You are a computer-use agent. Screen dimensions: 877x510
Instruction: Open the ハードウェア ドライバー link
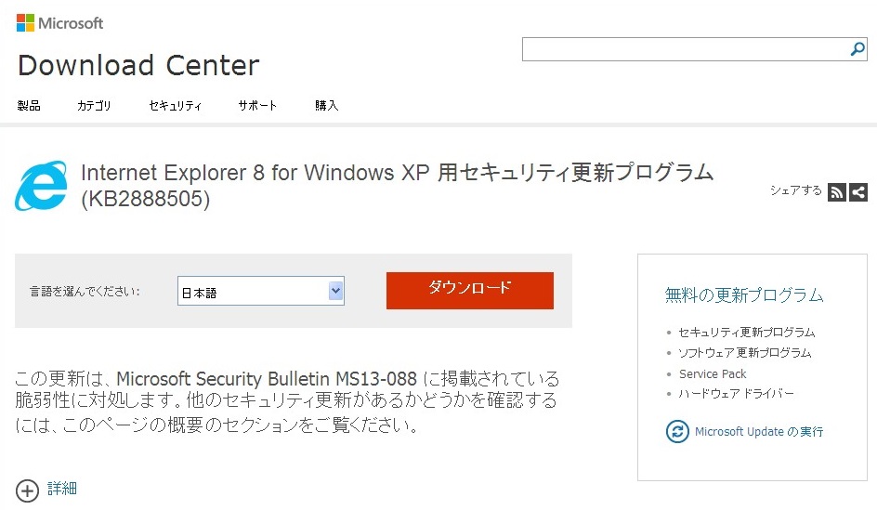[x=736, y=394]
